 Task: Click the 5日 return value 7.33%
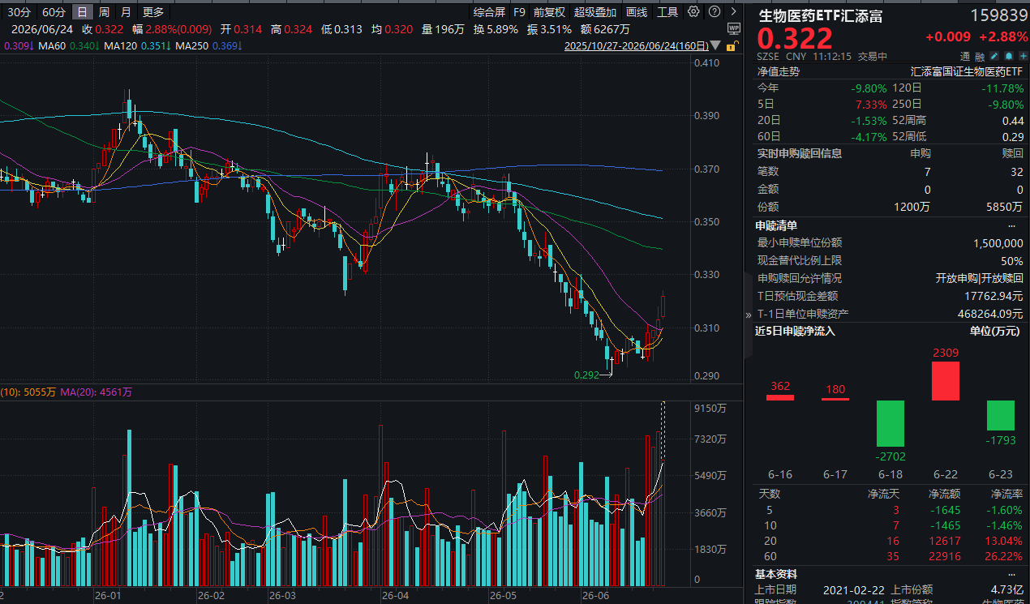click(x=871, y=105)
